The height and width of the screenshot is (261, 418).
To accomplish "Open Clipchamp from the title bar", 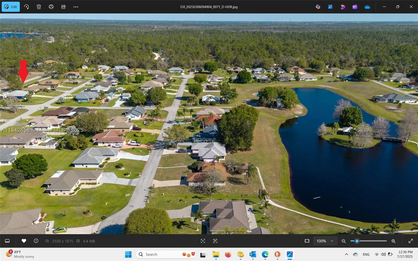I will pos(355,7).
